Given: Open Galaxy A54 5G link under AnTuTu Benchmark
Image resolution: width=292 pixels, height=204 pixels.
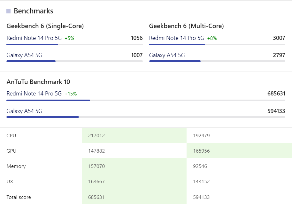Looking at the screenshot, I should [x=24, y=111].
